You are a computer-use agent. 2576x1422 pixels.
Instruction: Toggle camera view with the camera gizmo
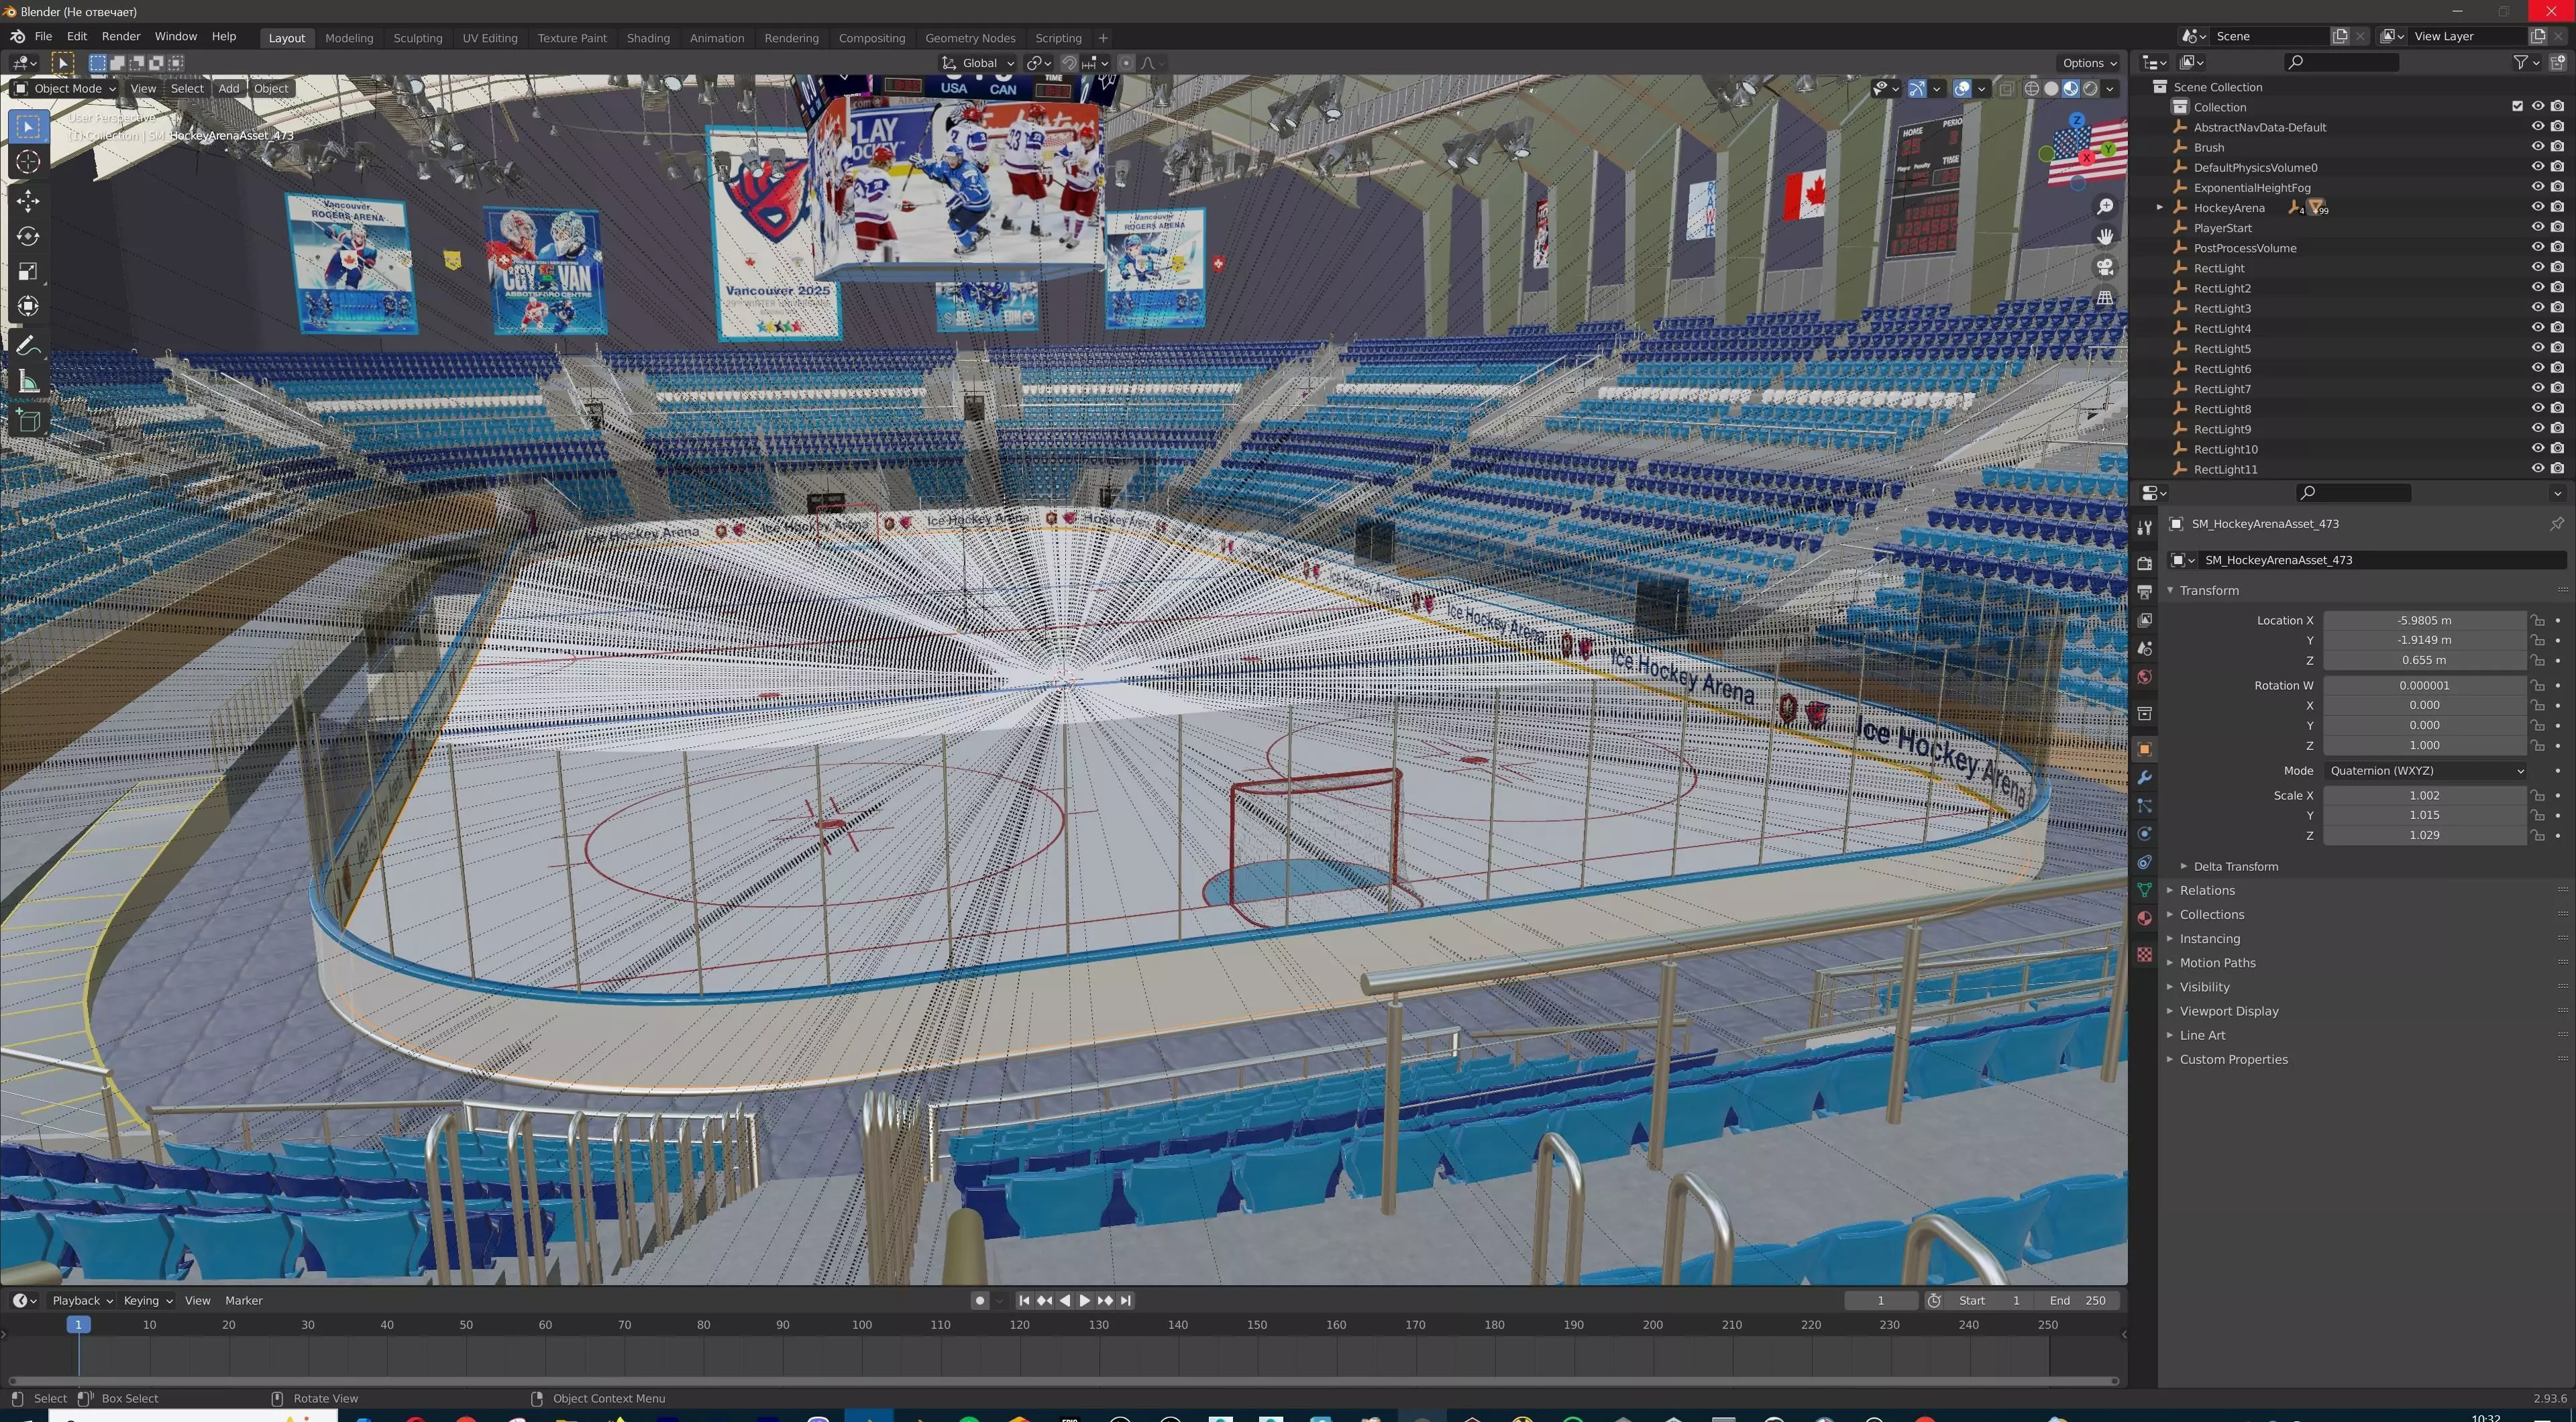click(x=2105, y=267)
